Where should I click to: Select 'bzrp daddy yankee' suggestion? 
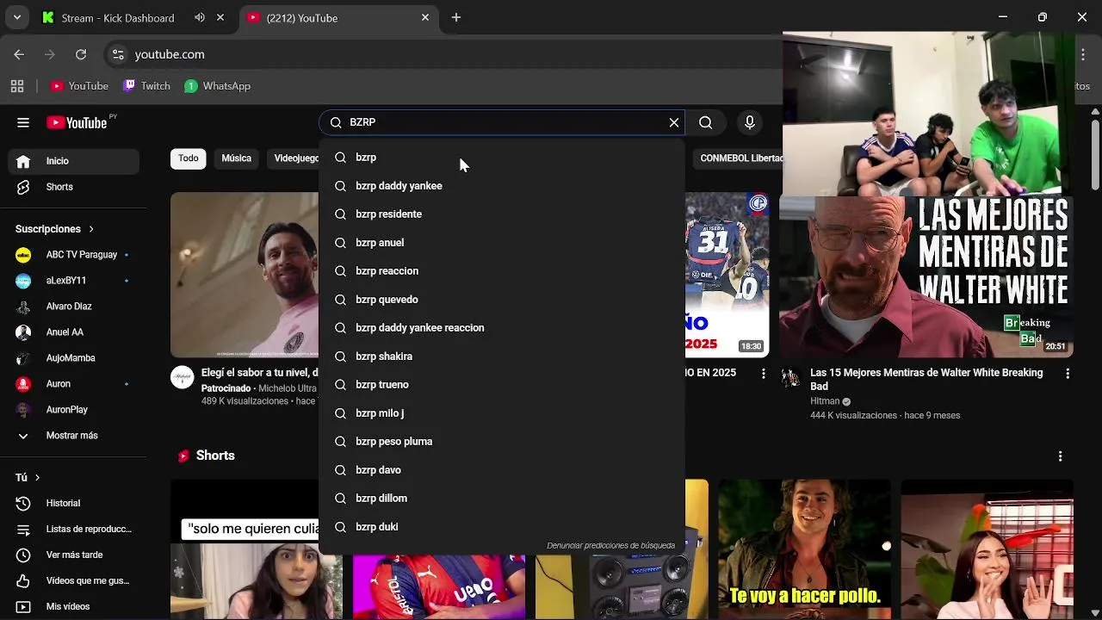(x=502, y=186)
